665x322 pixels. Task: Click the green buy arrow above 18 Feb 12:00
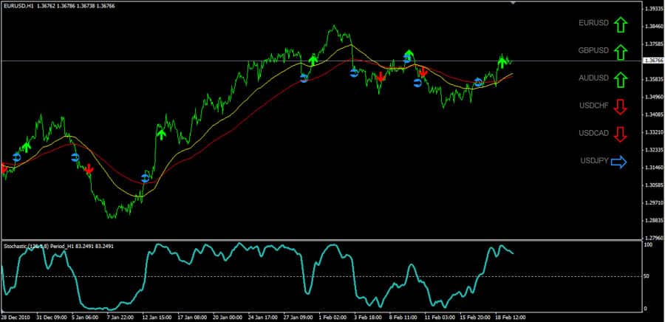502,63
